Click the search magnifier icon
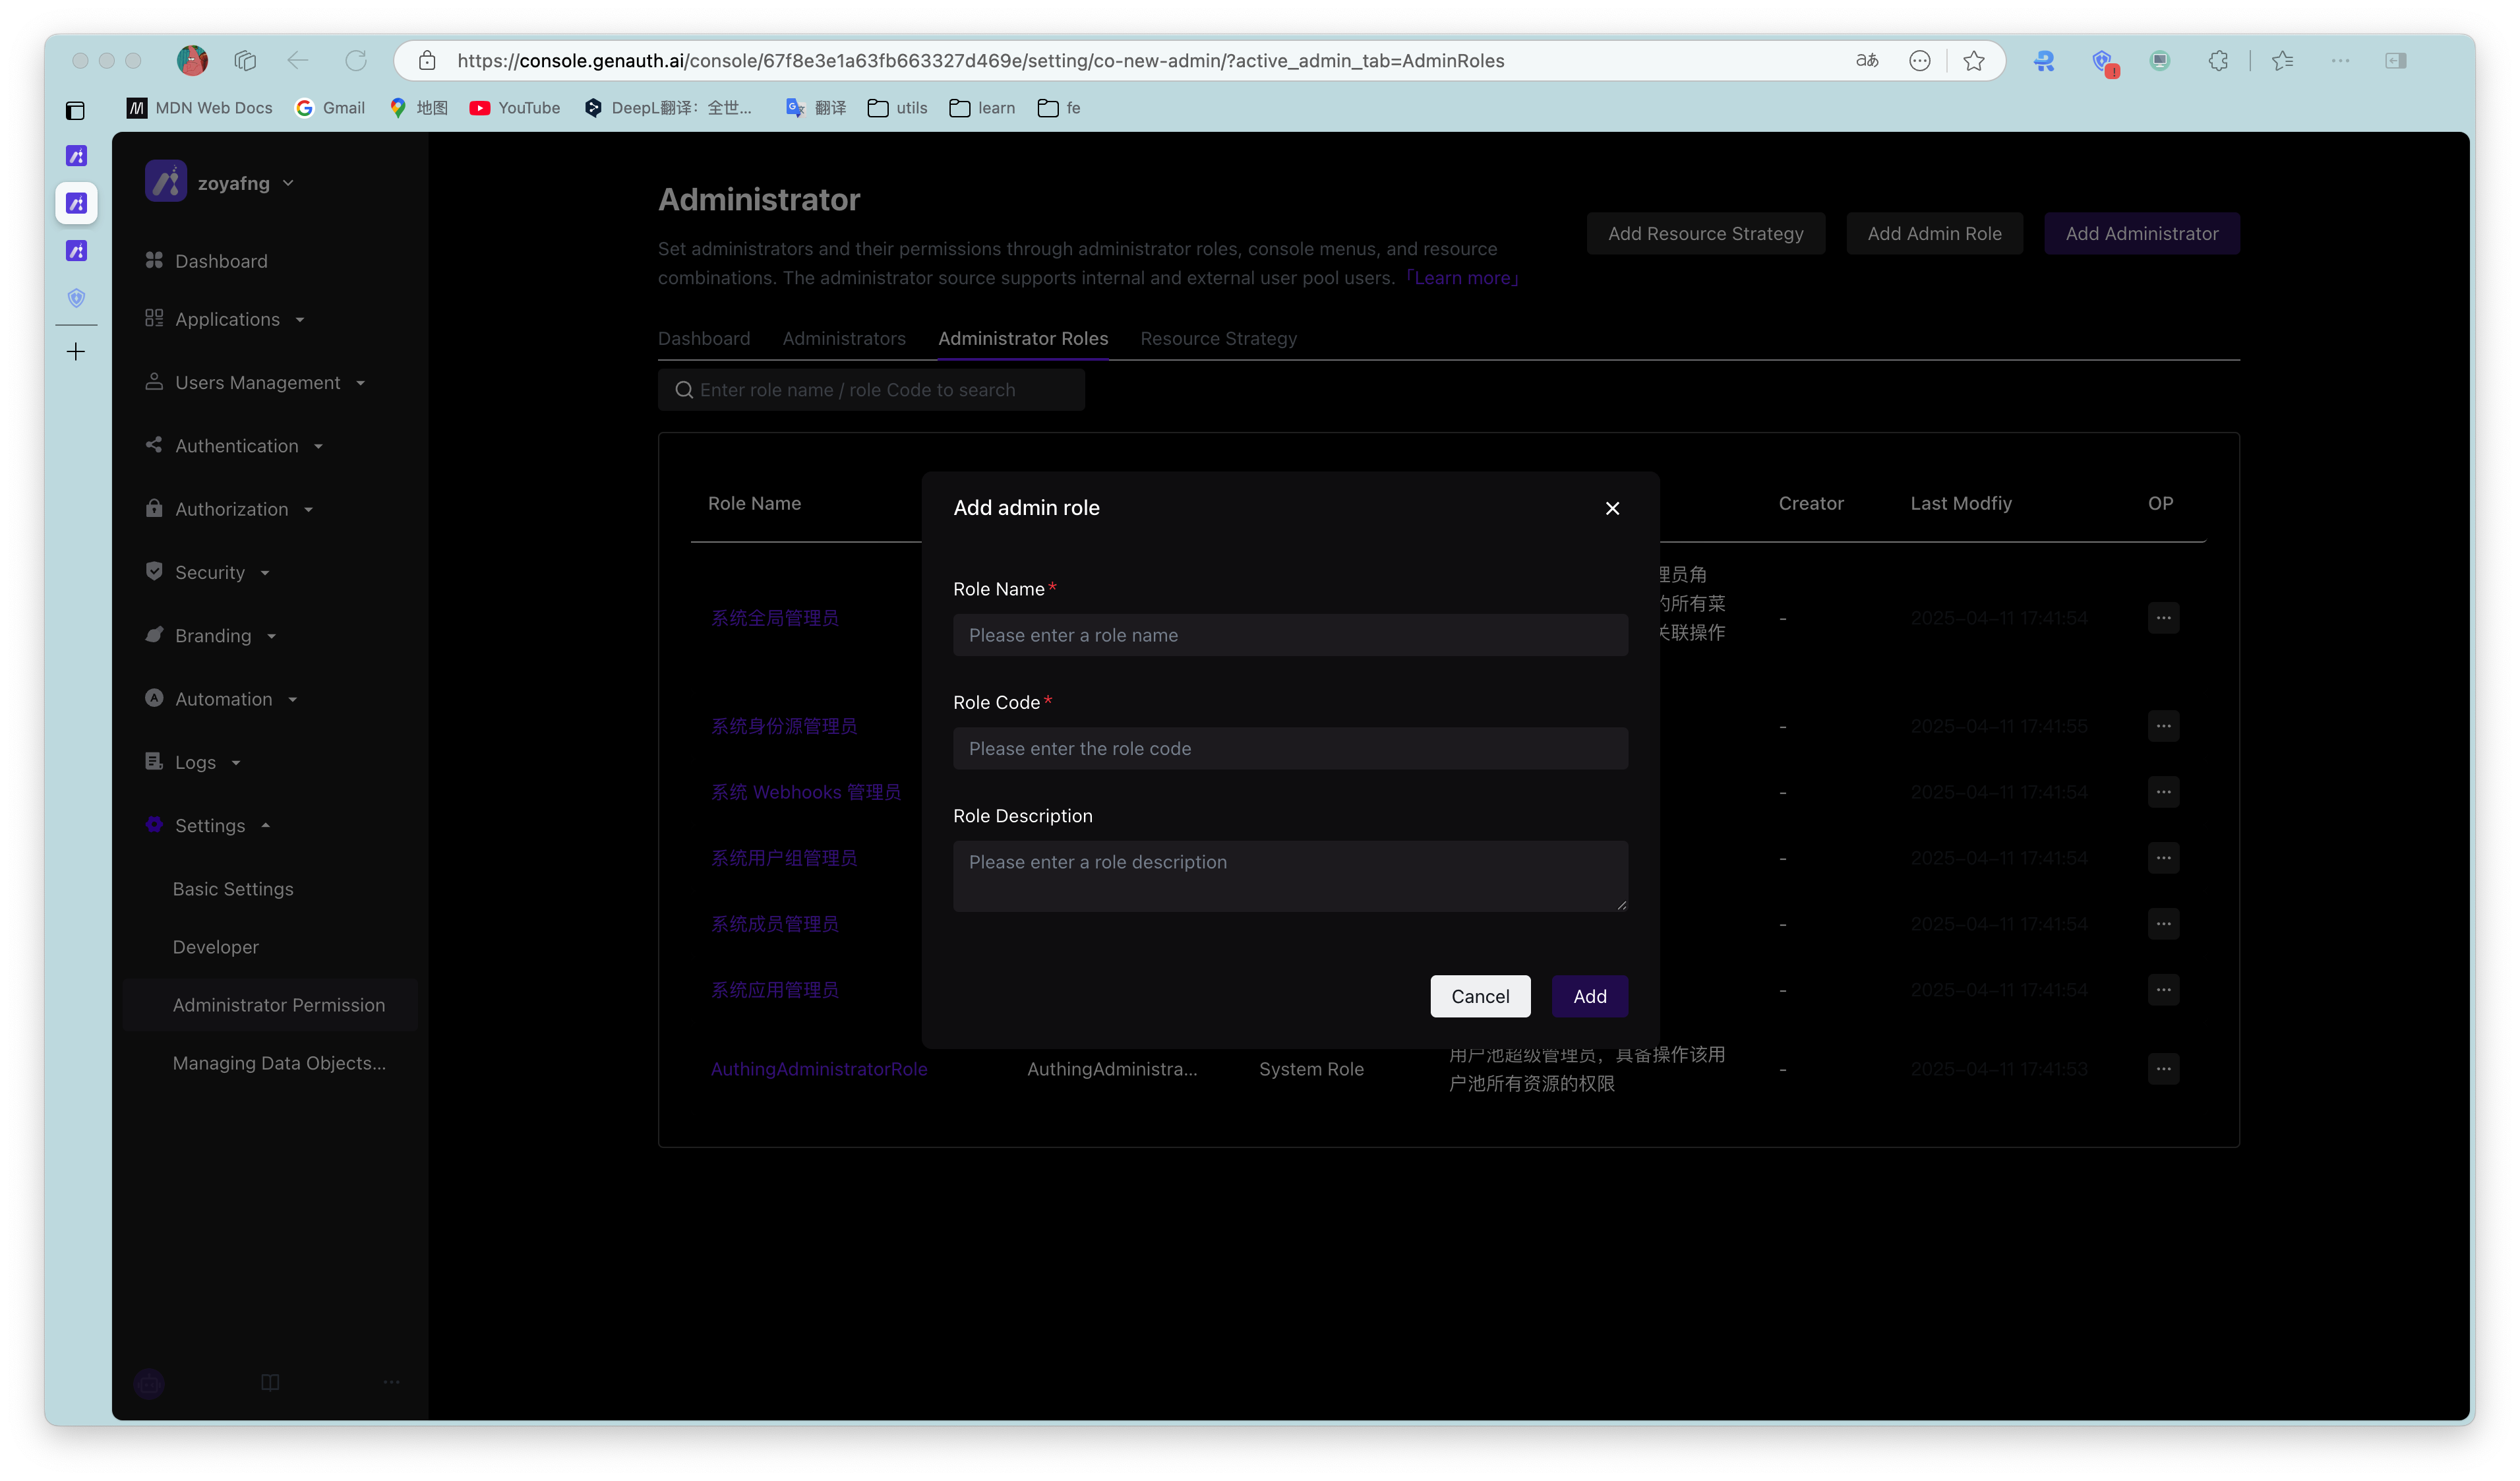The image size is (2520, 1481). pyautogui.click(x=684, y=390)
